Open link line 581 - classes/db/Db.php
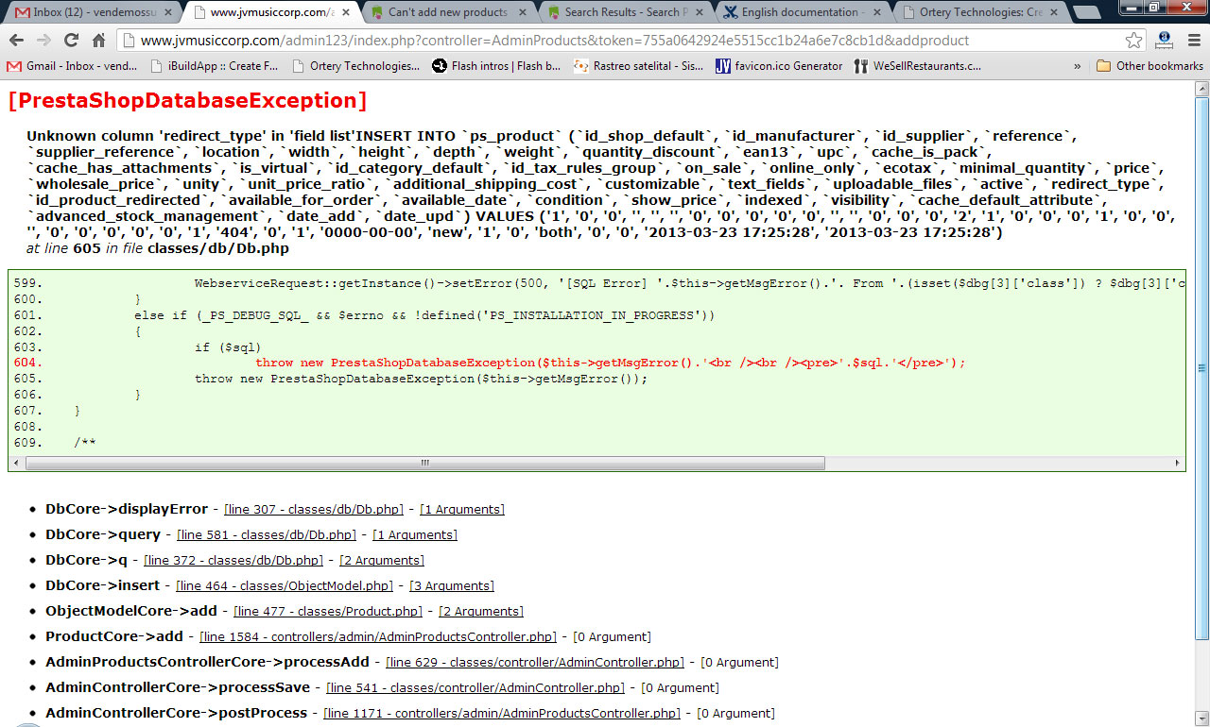This screenshot has height=727, width=1210. click(x=266, y=535)
